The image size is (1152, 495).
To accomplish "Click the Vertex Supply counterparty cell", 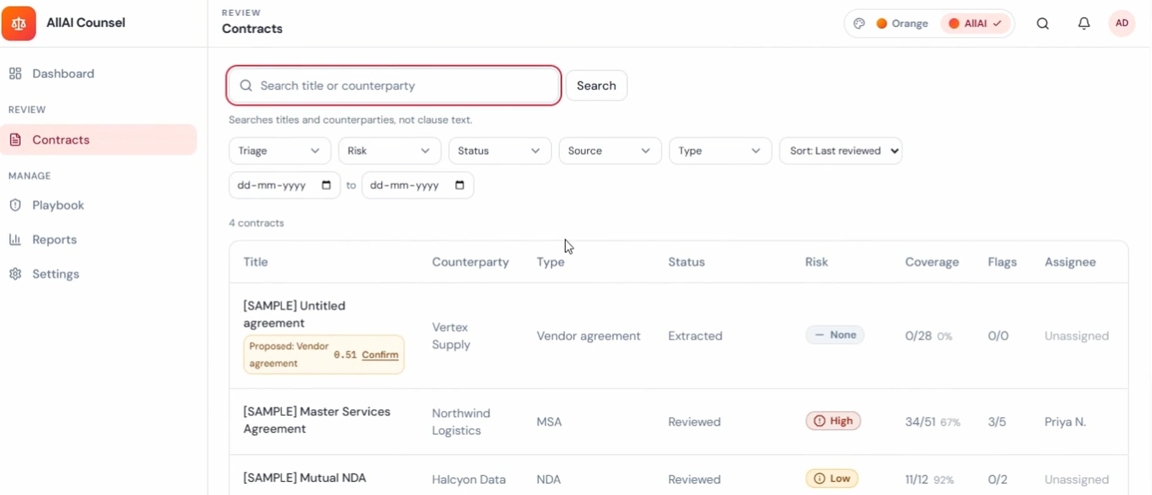I will point(451,336).
